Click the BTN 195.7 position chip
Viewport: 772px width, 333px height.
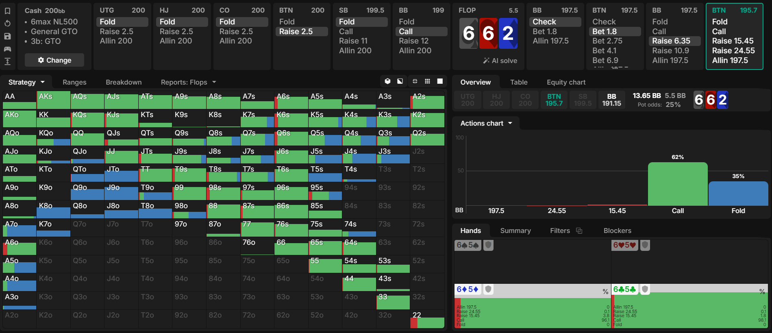pos(554,100)
